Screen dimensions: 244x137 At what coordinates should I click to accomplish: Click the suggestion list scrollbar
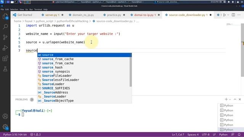coord(130,72)
